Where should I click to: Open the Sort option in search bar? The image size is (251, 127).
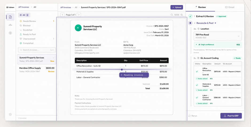[x=52, y=50]
